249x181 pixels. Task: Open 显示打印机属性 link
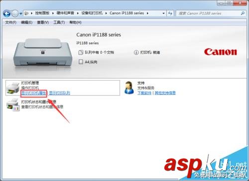(x=34, y=93)
